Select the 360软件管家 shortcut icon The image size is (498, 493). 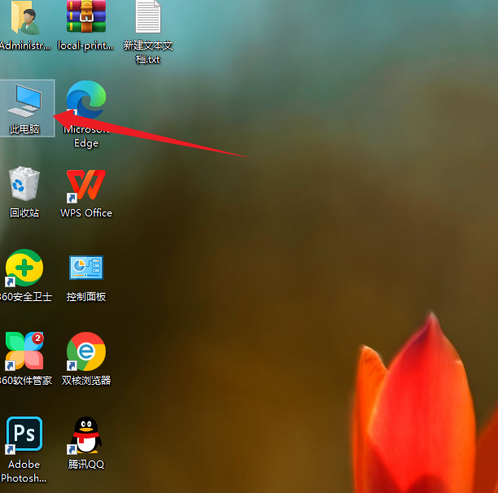point(24,351)
